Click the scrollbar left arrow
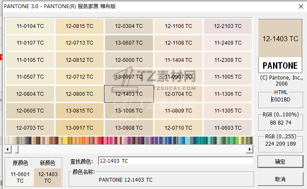 pos(8,149)
